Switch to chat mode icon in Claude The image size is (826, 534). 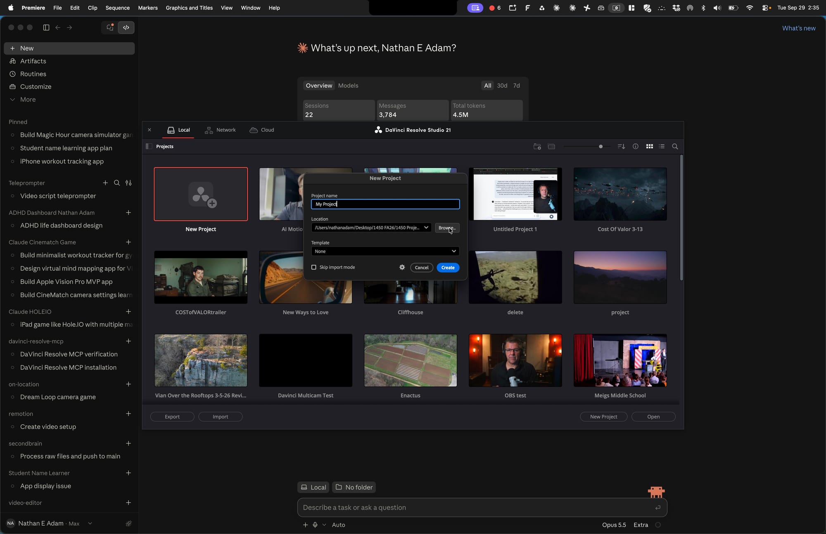pos(110,28)
